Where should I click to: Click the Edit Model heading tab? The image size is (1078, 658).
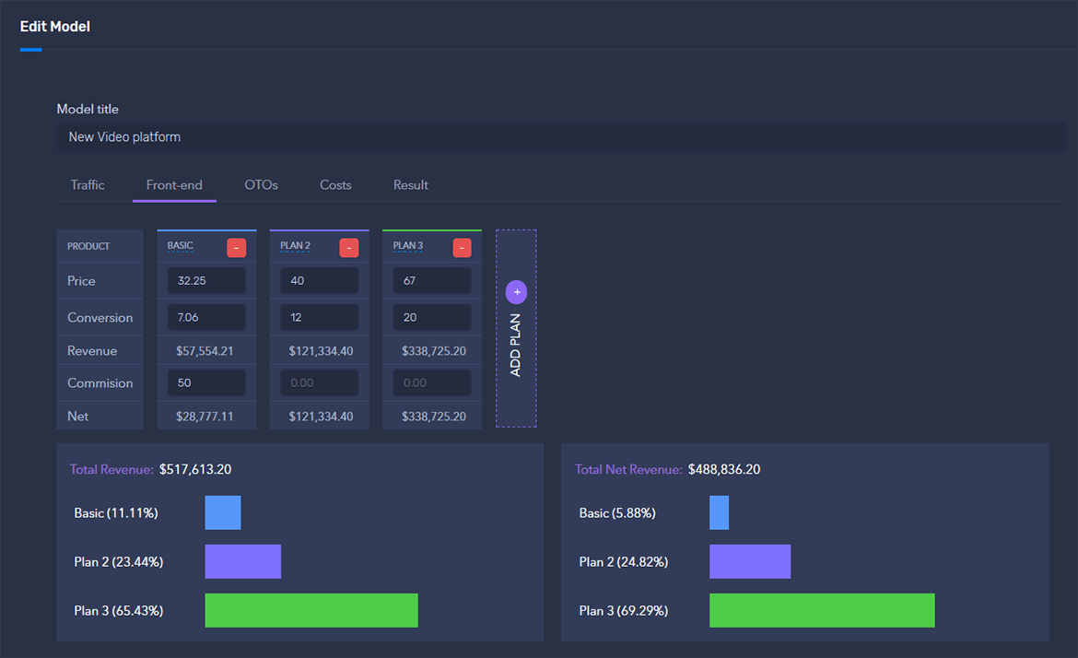(x=55, y=27)
